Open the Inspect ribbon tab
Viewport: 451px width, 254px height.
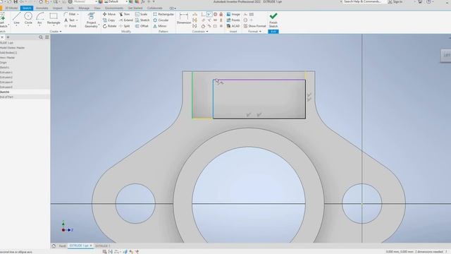click(58, 8)
